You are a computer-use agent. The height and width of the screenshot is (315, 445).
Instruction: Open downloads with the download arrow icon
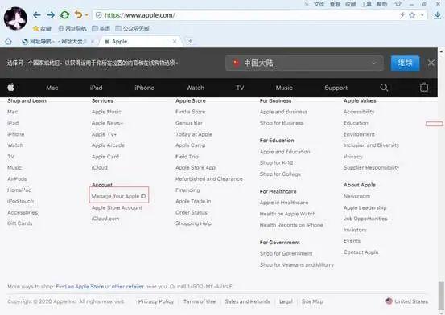coord(438,15)
